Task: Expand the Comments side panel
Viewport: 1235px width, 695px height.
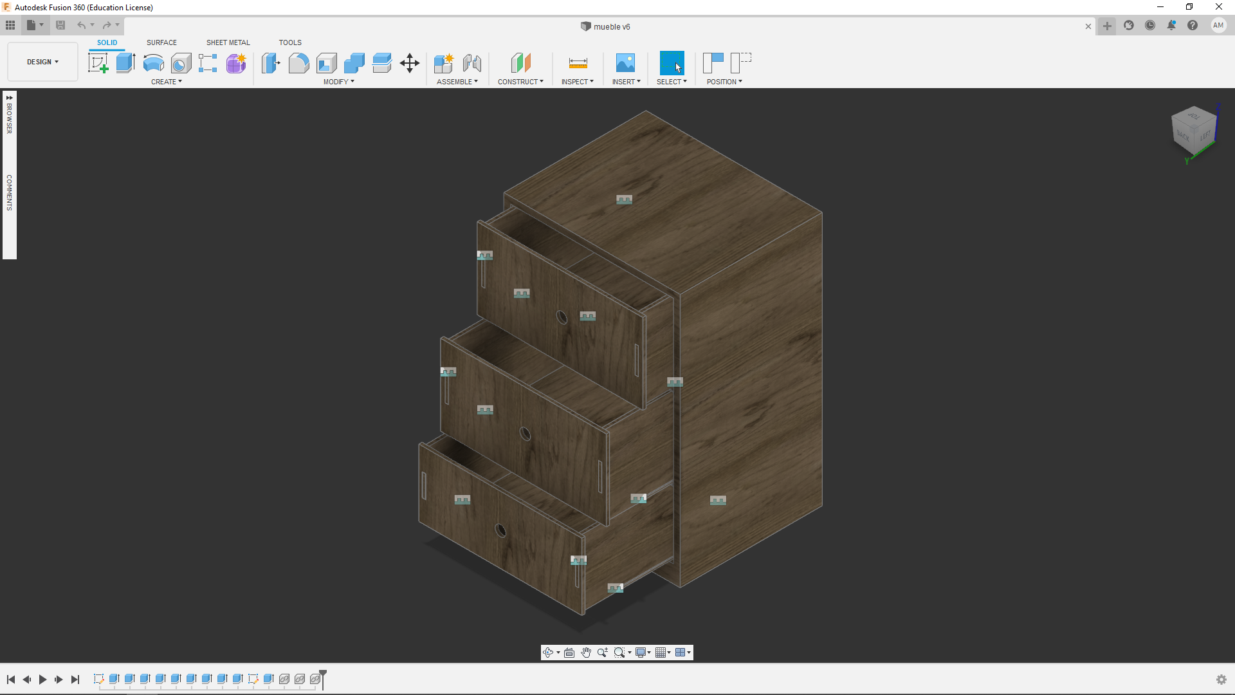Action: pyautogui.click(x=9, y=192)
